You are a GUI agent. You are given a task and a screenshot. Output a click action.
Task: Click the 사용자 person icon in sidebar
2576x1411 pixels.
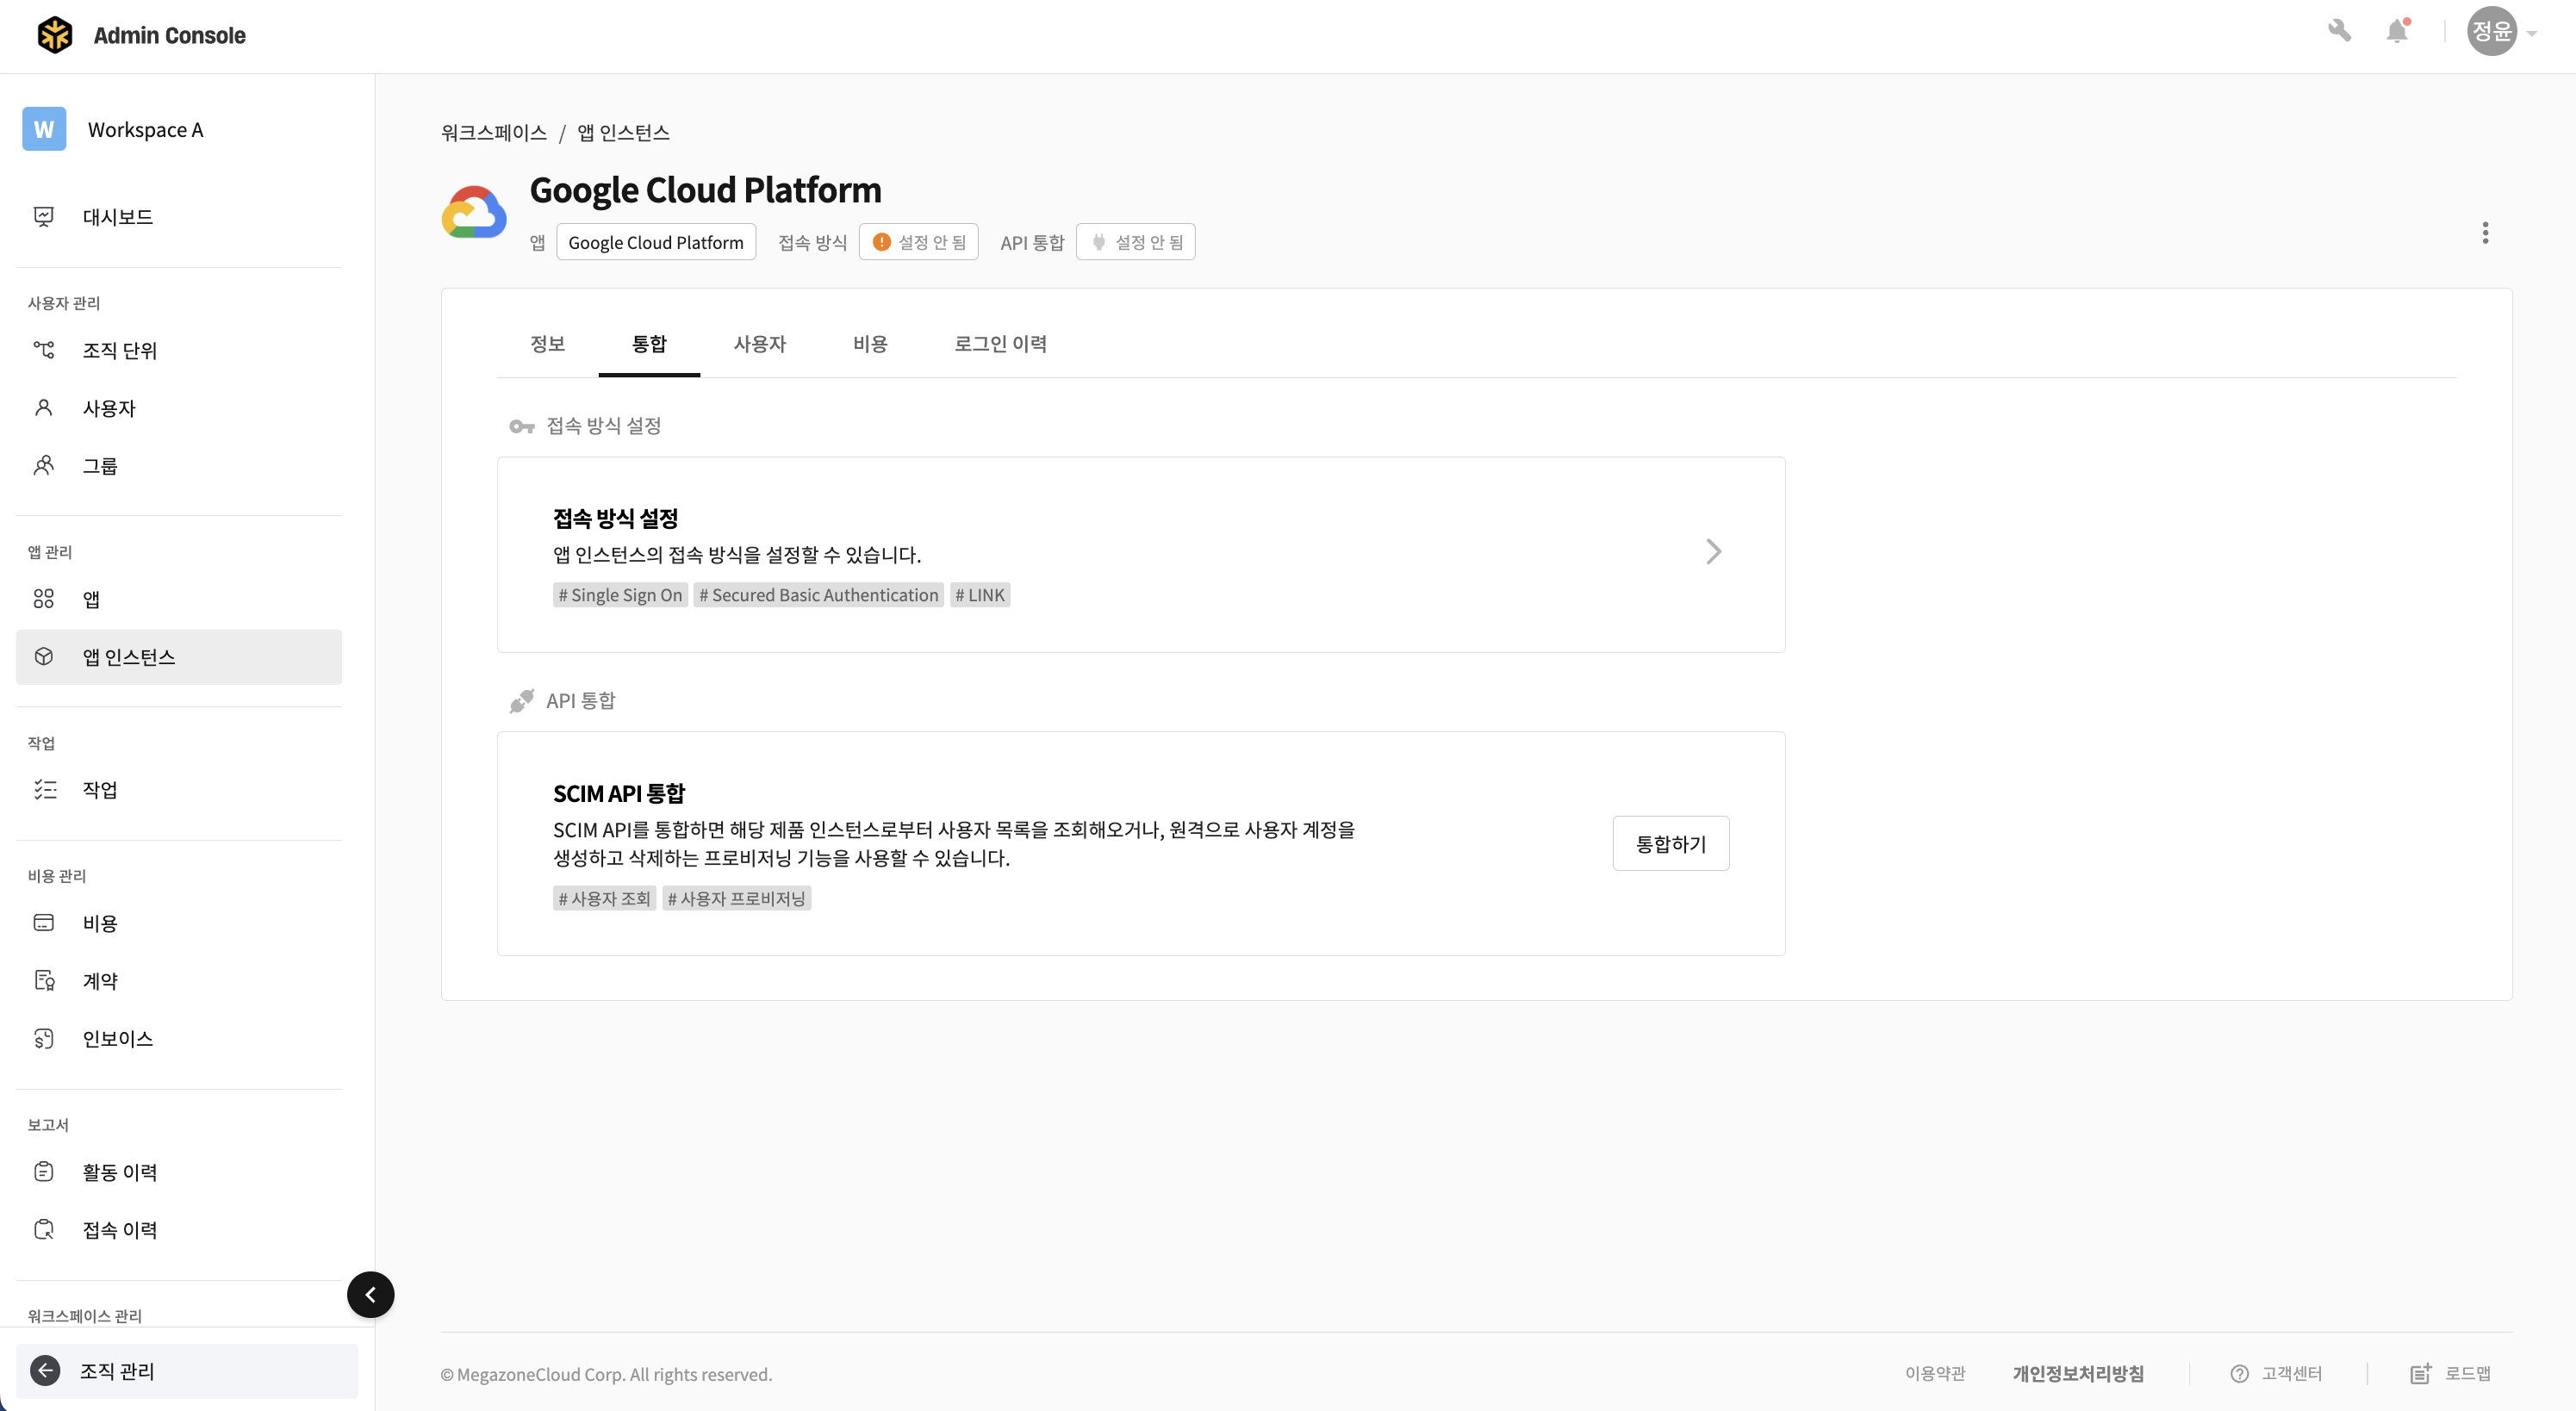click(44, 408)
